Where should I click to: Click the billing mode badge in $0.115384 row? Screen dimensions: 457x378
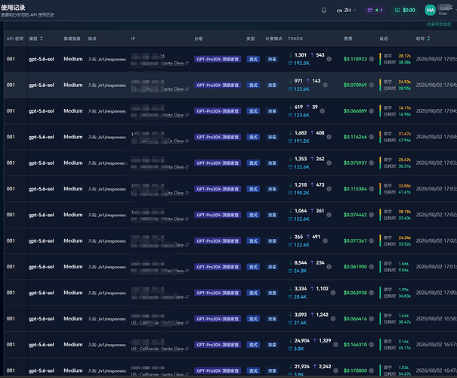[272, 189]
